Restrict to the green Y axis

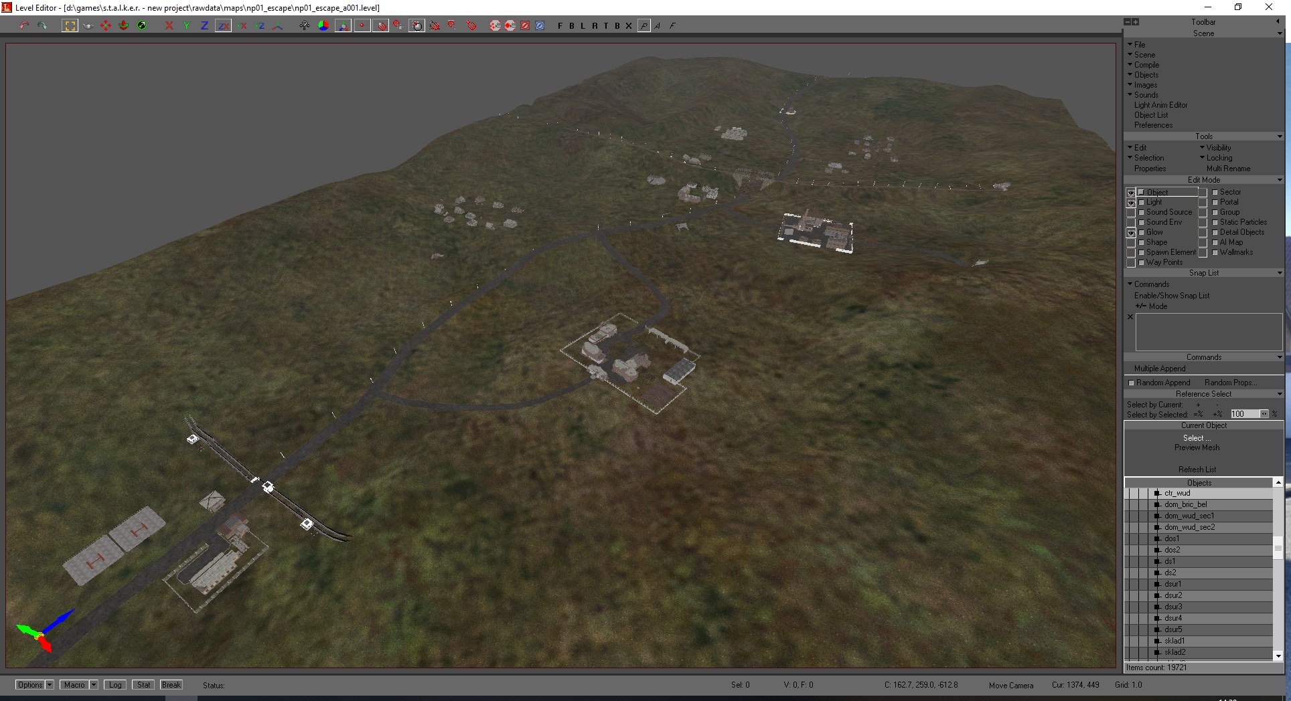tap(187, 25)
